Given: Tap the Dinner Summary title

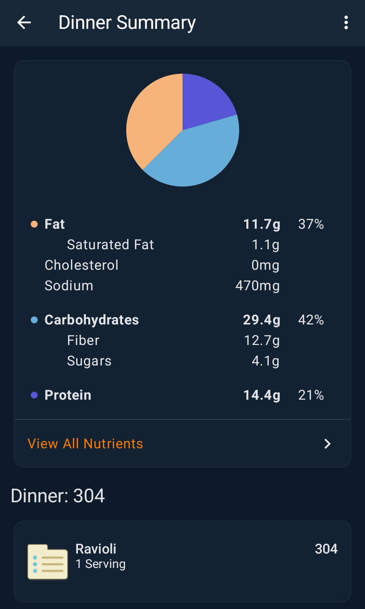Looking at the screenshot, I should pyautogui.click(x=127, y=23).
